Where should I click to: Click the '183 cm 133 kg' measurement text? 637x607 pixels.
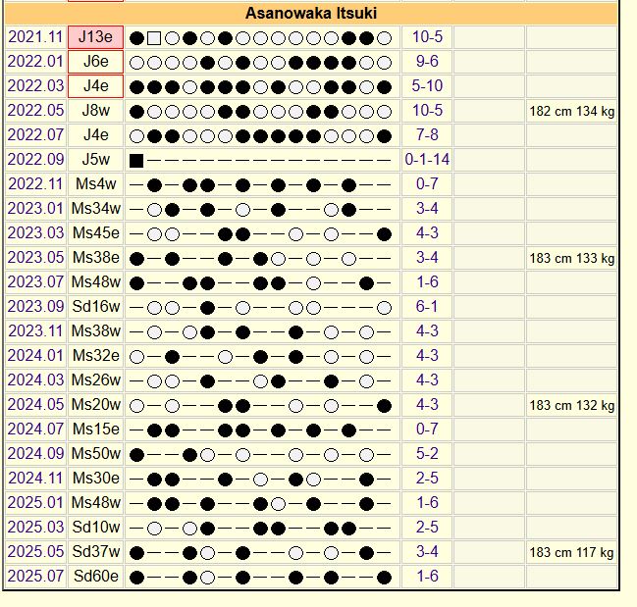571,258
